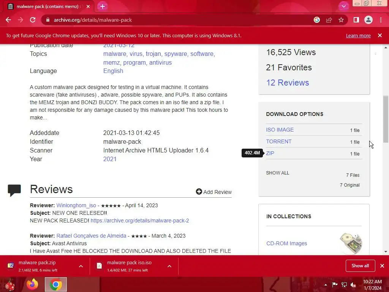Click the scrollbar down arrow
Screen dimensions: 389x292
coord(386,252)
